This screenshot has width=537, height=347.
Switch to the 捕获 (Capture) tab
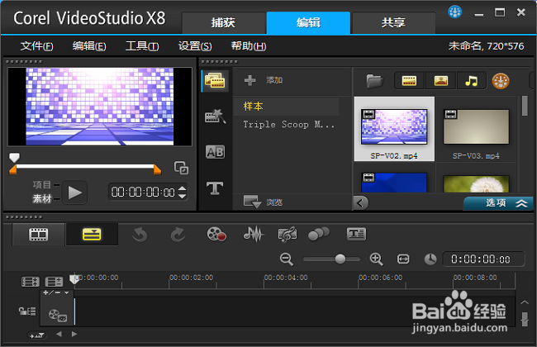[x=223, y=22]
